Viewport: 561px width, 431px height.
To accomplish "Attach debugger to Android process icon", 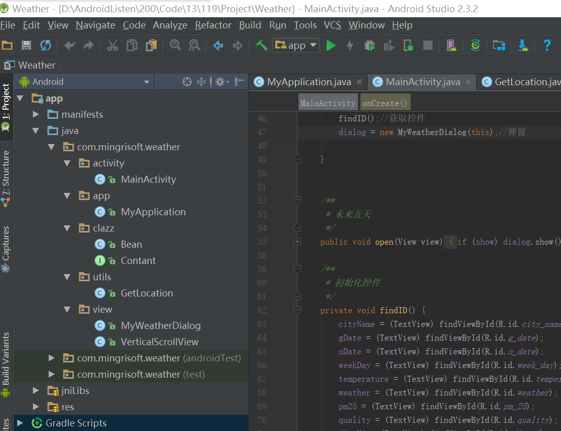I will (x=408, y=45).
